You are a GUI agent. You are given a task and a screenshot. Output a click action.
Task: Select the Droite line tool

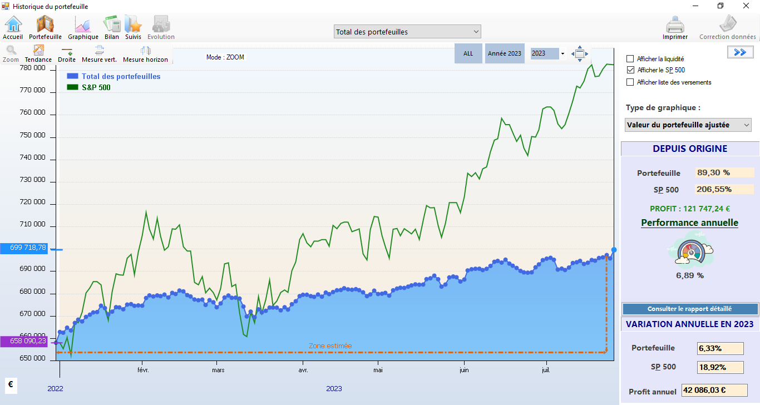click(67, 54)
